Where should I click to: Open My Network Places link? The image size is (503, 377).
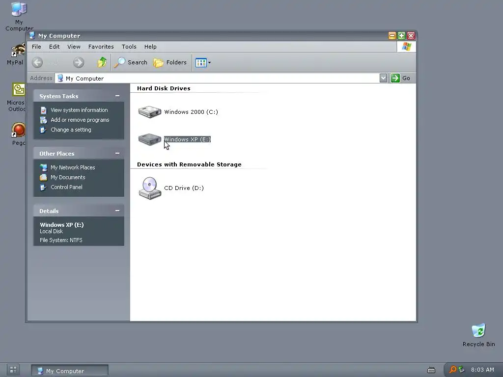(x=73, y=167)
